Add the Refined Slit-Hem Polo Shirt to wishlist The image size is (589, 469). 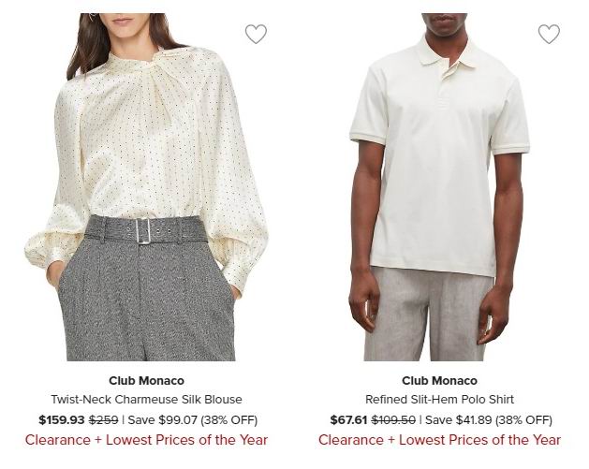coord(549,34)
